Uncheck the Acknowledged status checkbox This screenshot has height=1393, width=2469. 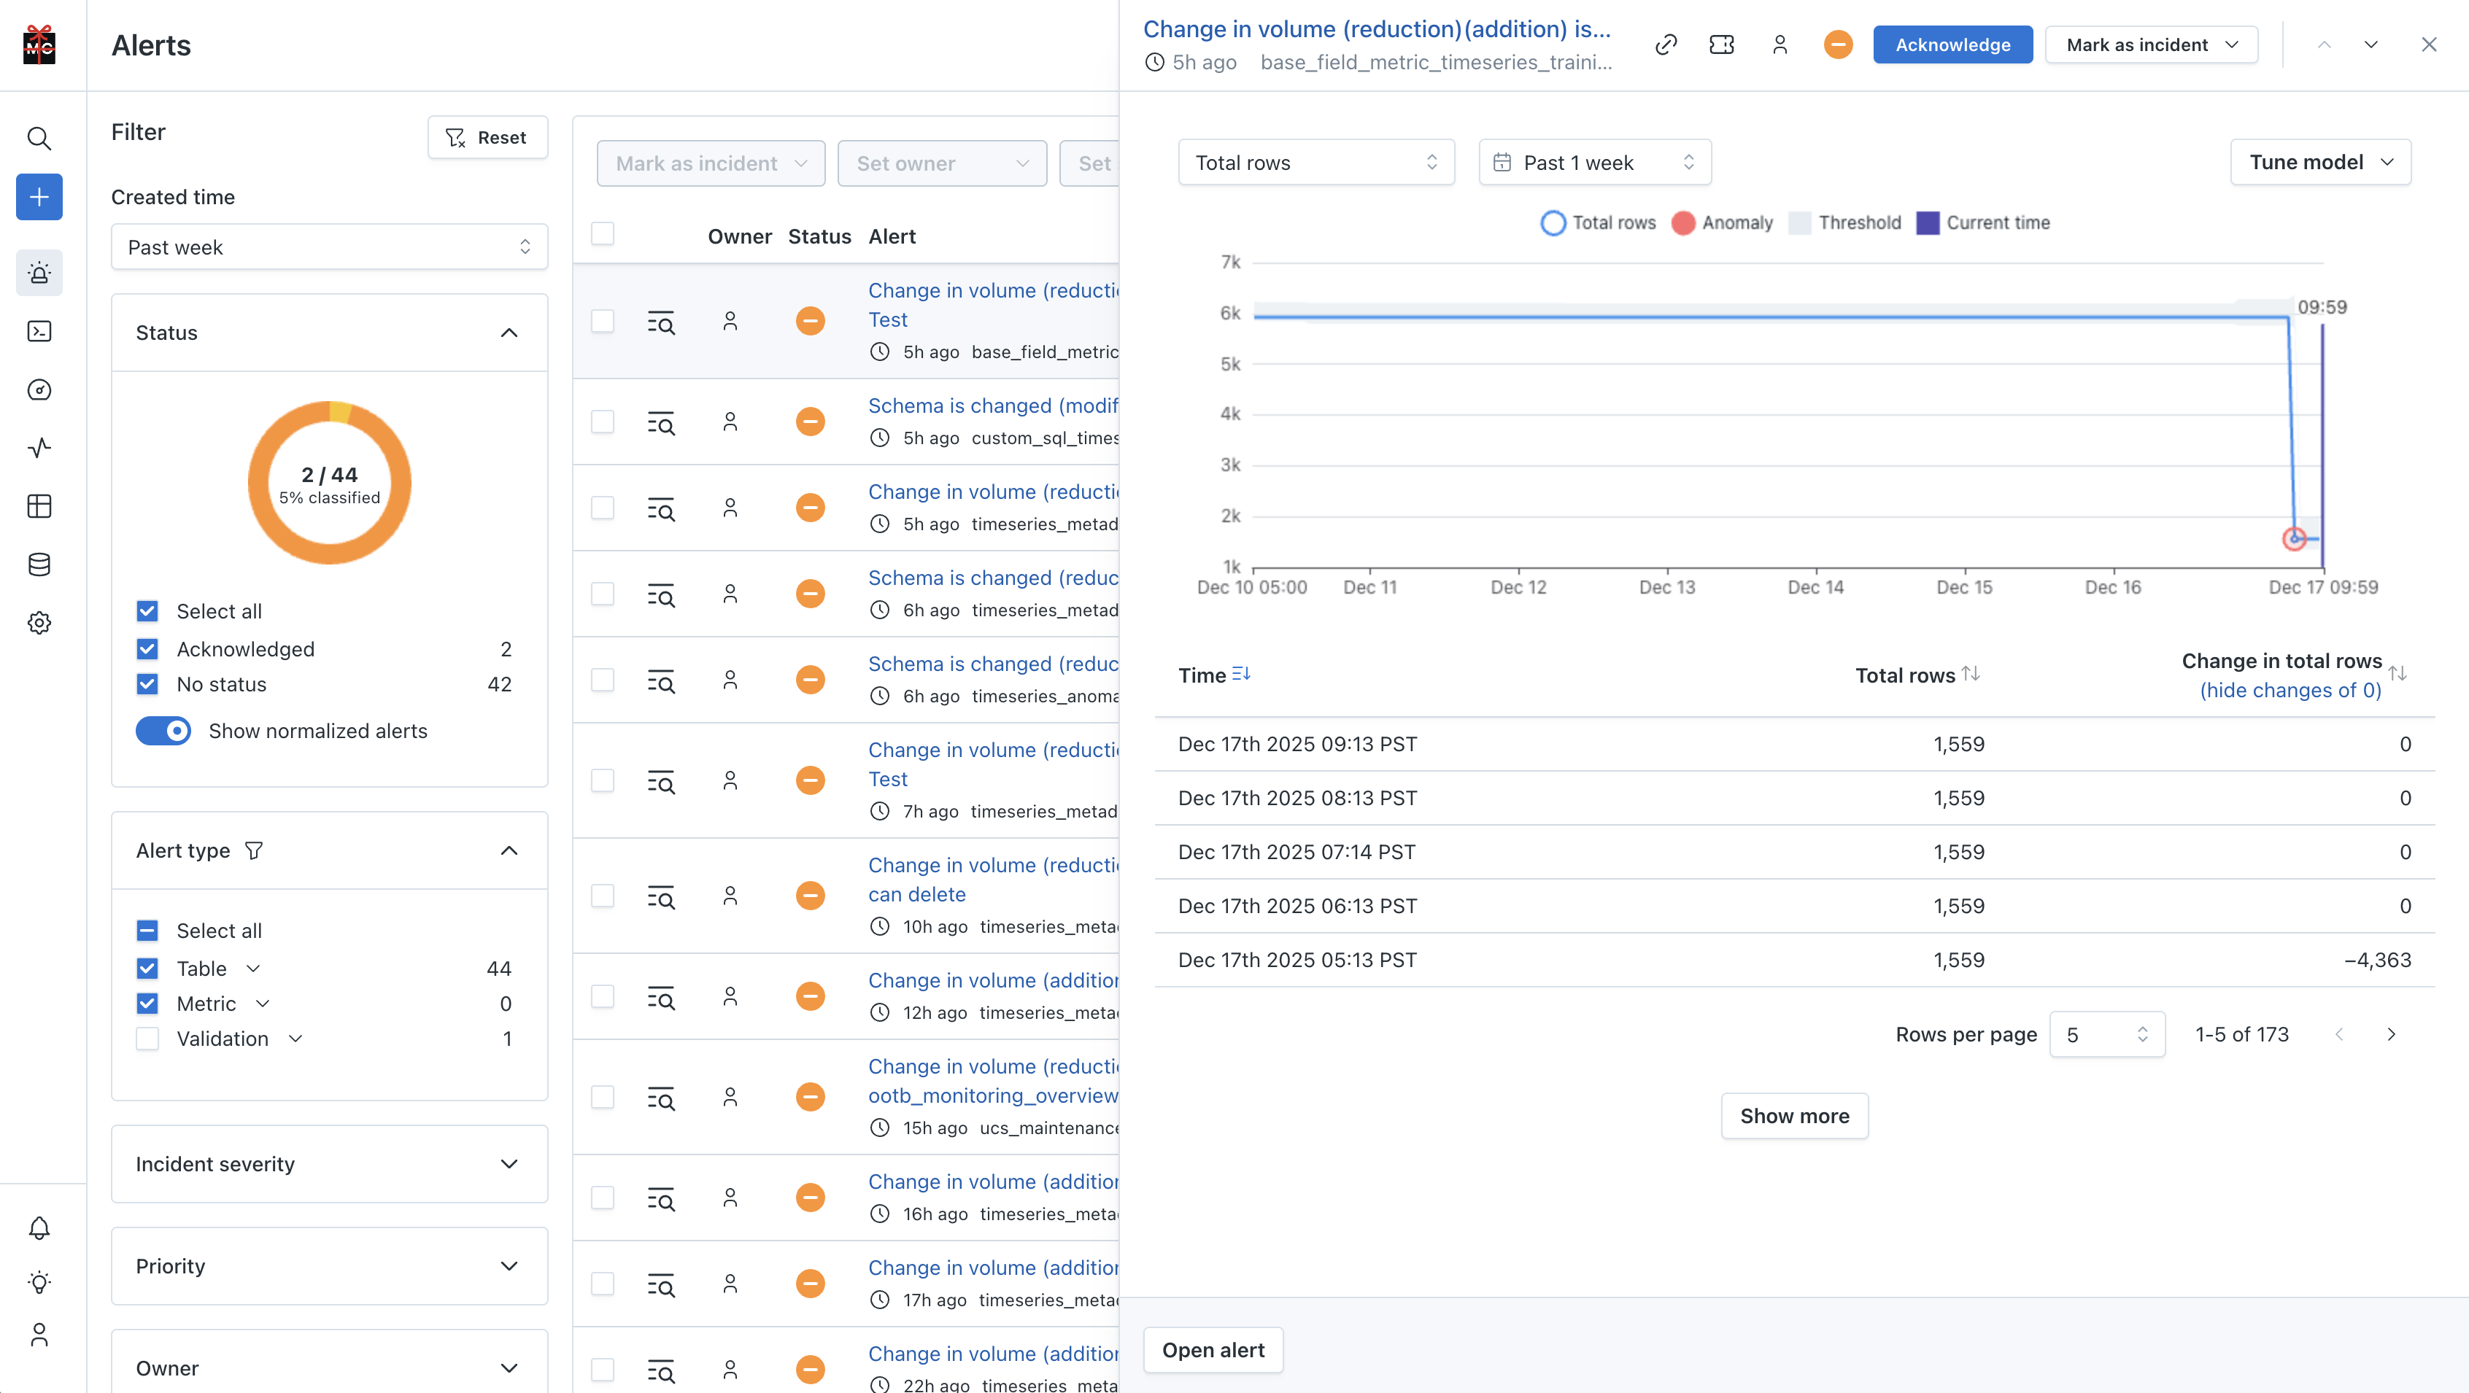point(147,650)
